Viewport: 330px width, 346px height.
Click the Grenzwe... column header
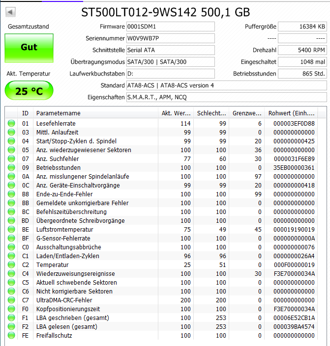pos(246,113)
